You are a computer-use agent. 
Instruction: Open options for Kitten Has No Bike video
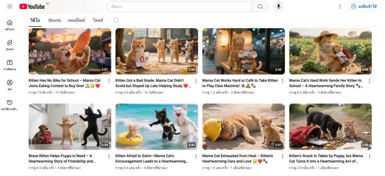pyautogui.click(x=109, y=81)
